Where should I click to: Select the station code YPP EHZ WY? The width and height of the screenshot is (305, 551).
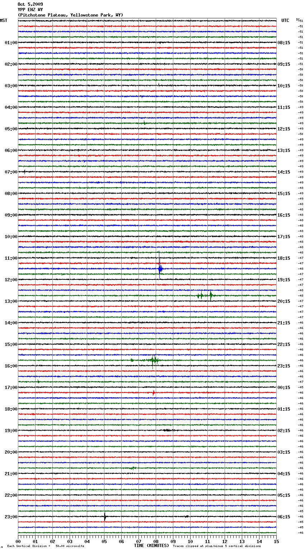pyautogui.click(x=30, y=10)
